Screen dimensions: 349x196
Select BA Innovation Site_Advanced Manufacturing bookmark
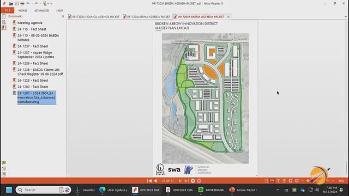37,97
